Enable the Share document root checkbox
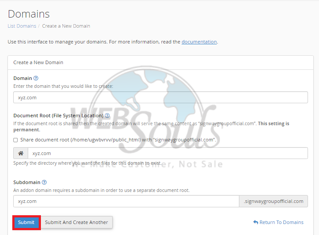The height and width of the screenshot is (235, 319). click(16, 140)
